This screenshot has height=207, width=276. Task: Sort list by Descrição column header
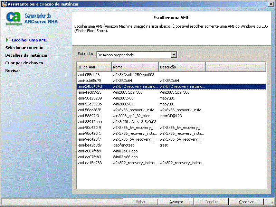click(x=182, y=67)
